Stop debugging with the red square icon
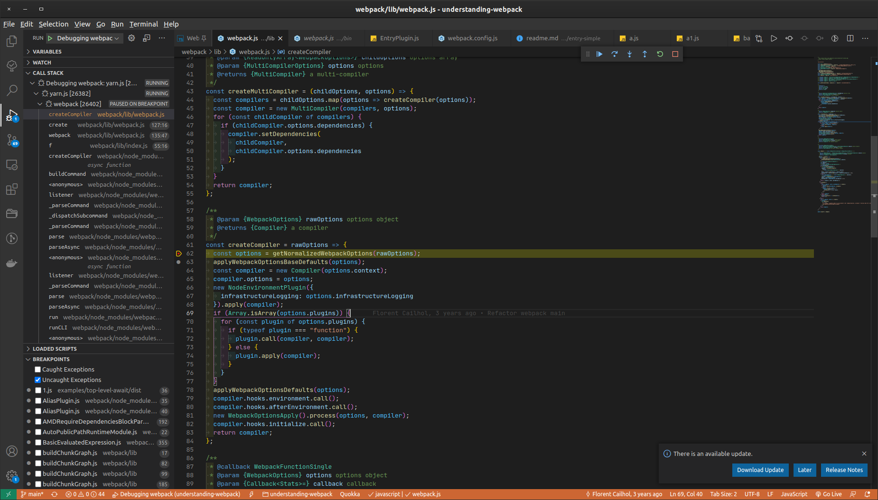This screenshot has height=500, width=878. [675, 54]
